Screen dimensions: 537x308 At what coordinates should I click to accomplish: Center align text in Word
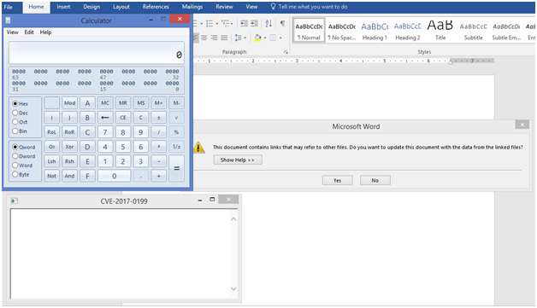pos(204,38)
